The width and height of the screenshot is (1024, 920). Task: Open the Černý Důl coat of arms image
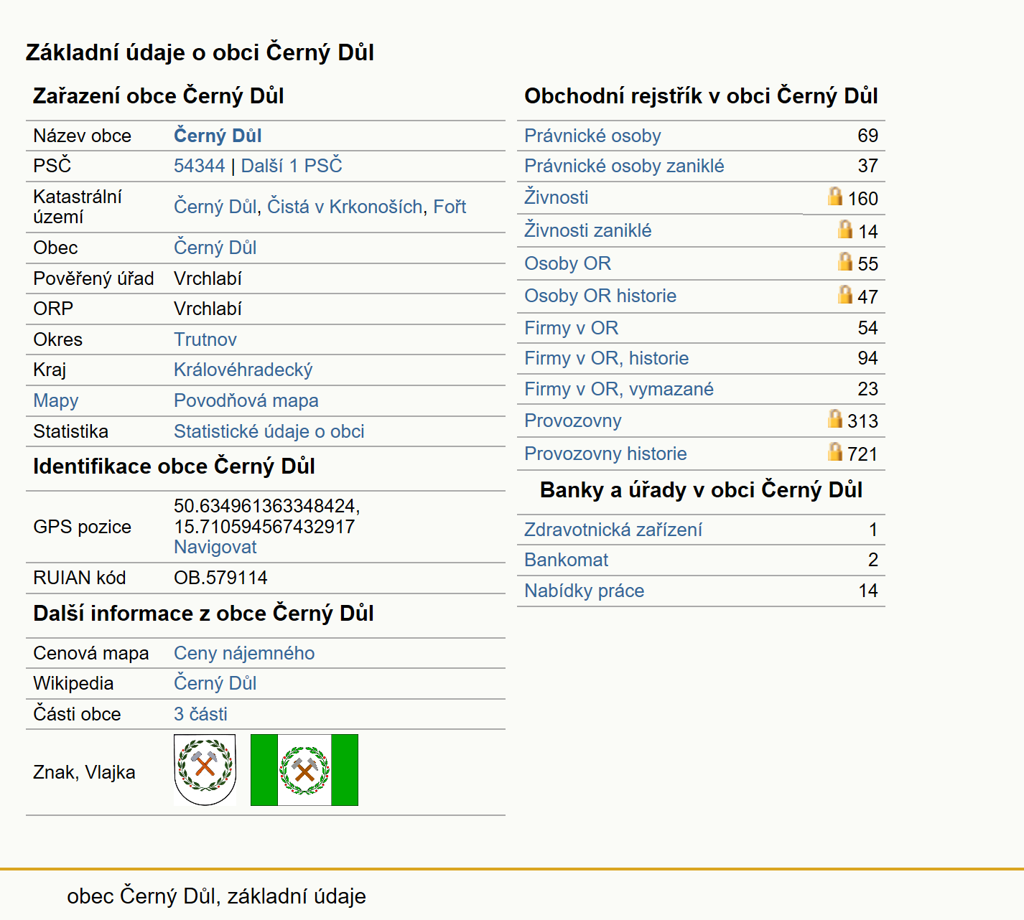tap(205, 770)
